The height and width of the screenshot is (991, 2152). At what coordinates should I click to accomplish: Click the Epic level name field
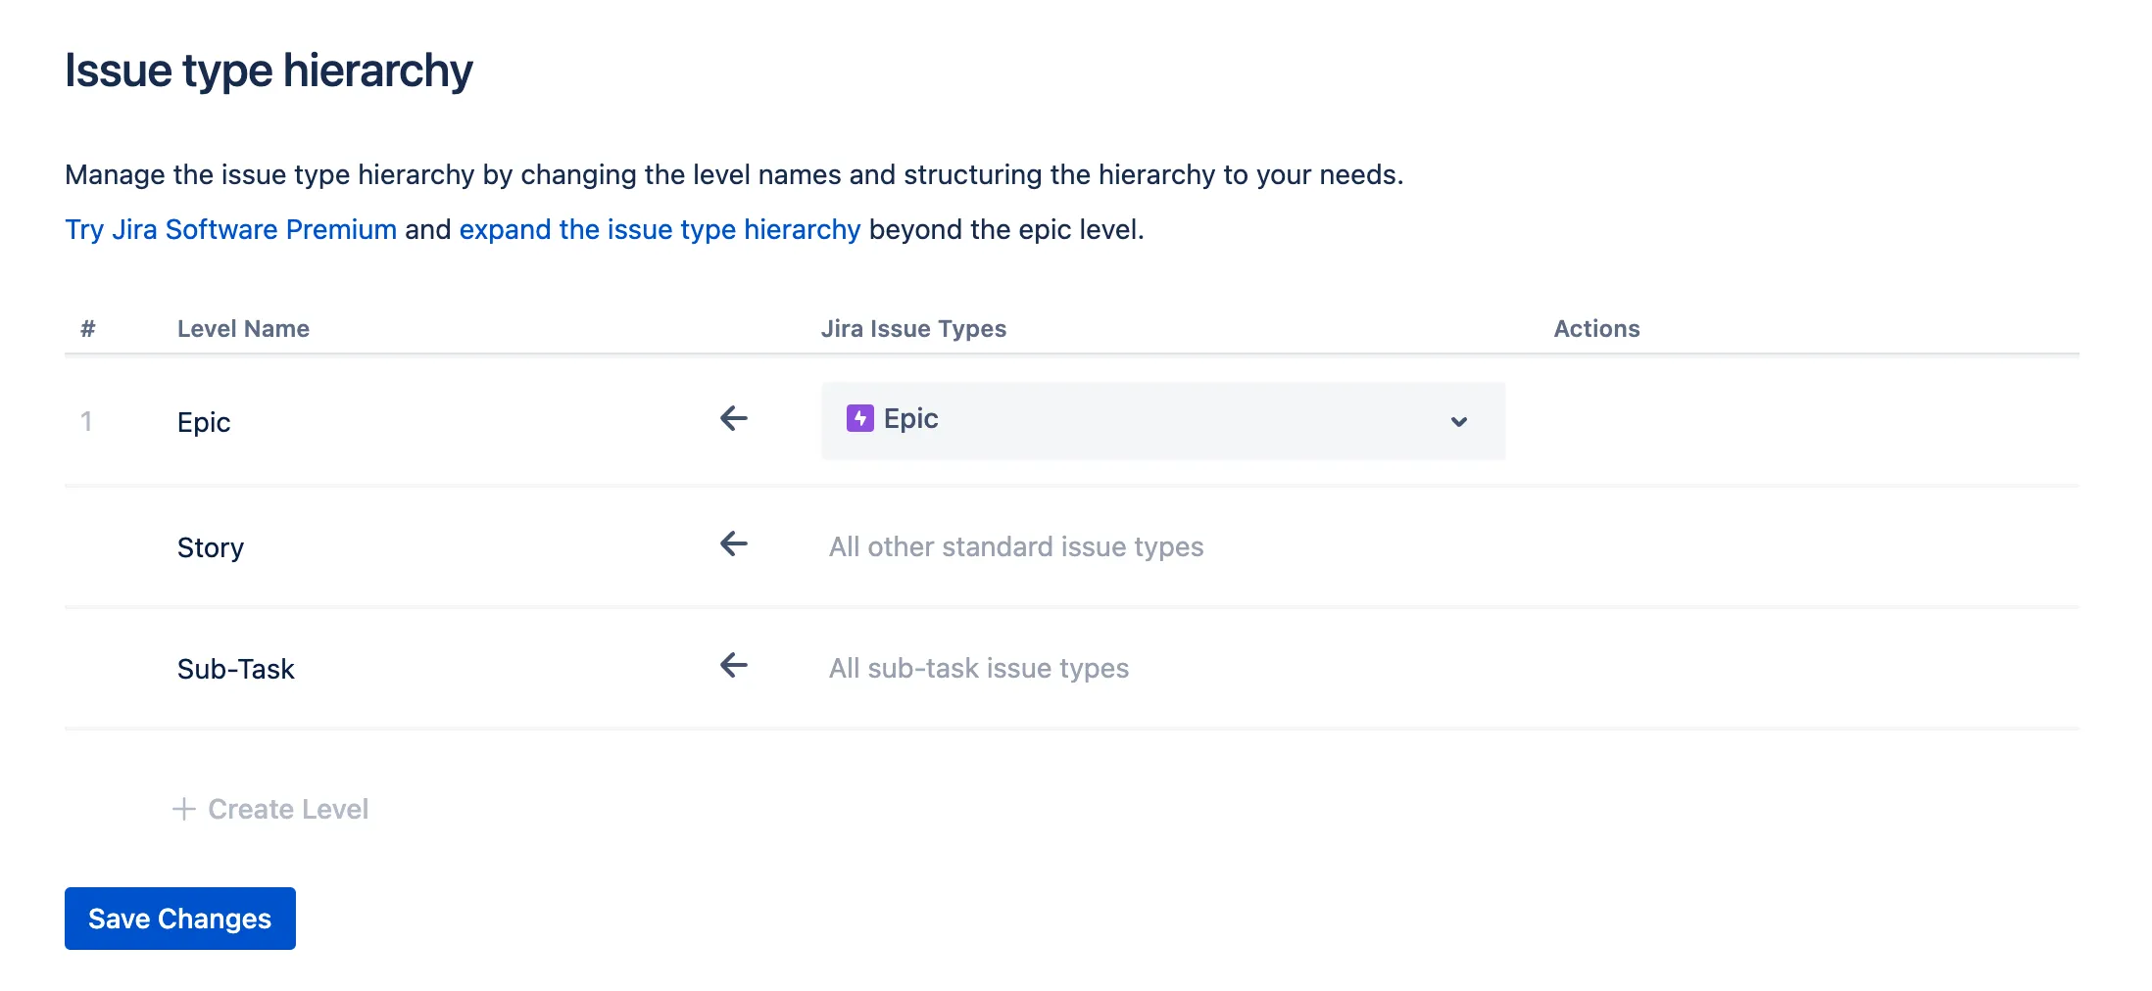tap(204, 422)
